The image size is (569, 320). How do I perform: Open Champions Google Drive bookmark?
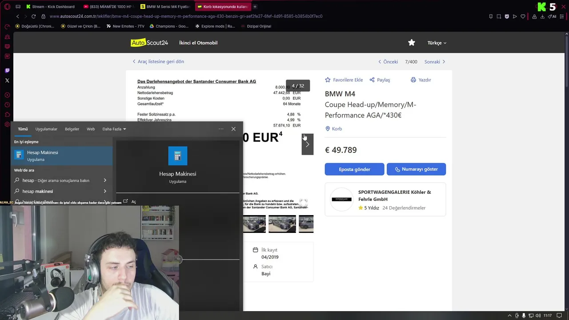point(169,26)
